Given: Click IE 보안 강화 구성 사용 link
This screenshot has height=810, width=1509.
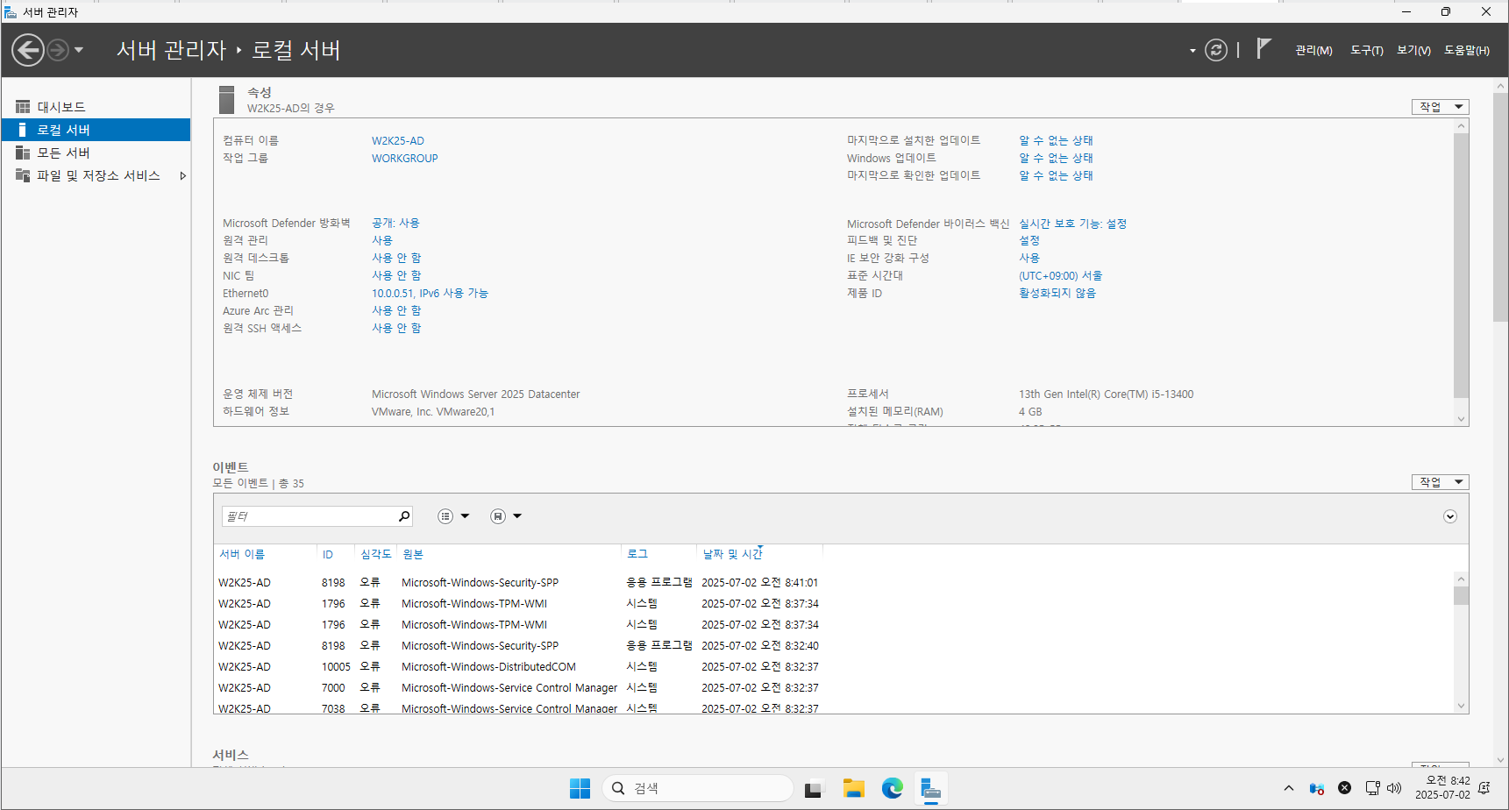Looking at the screenshot, I should (1029, 258).
